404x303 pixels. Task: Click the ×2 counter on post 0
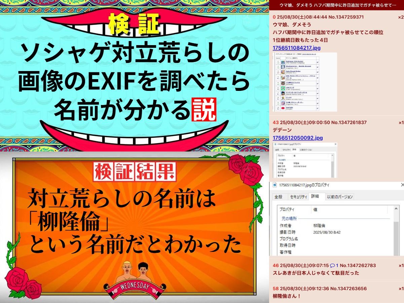(400, 17)
